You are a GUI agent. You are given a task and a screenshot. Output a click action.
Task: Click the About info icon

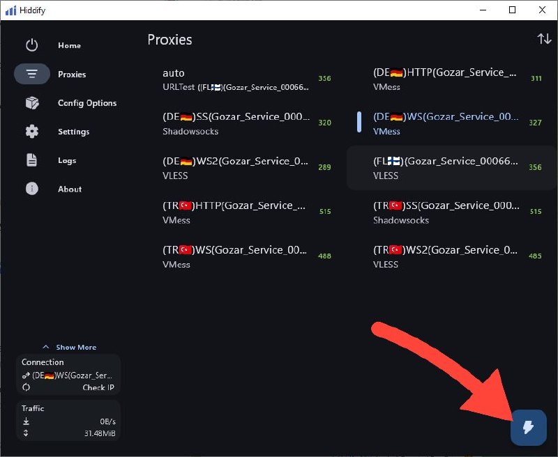pyautogui.click(x=31, y=189)
